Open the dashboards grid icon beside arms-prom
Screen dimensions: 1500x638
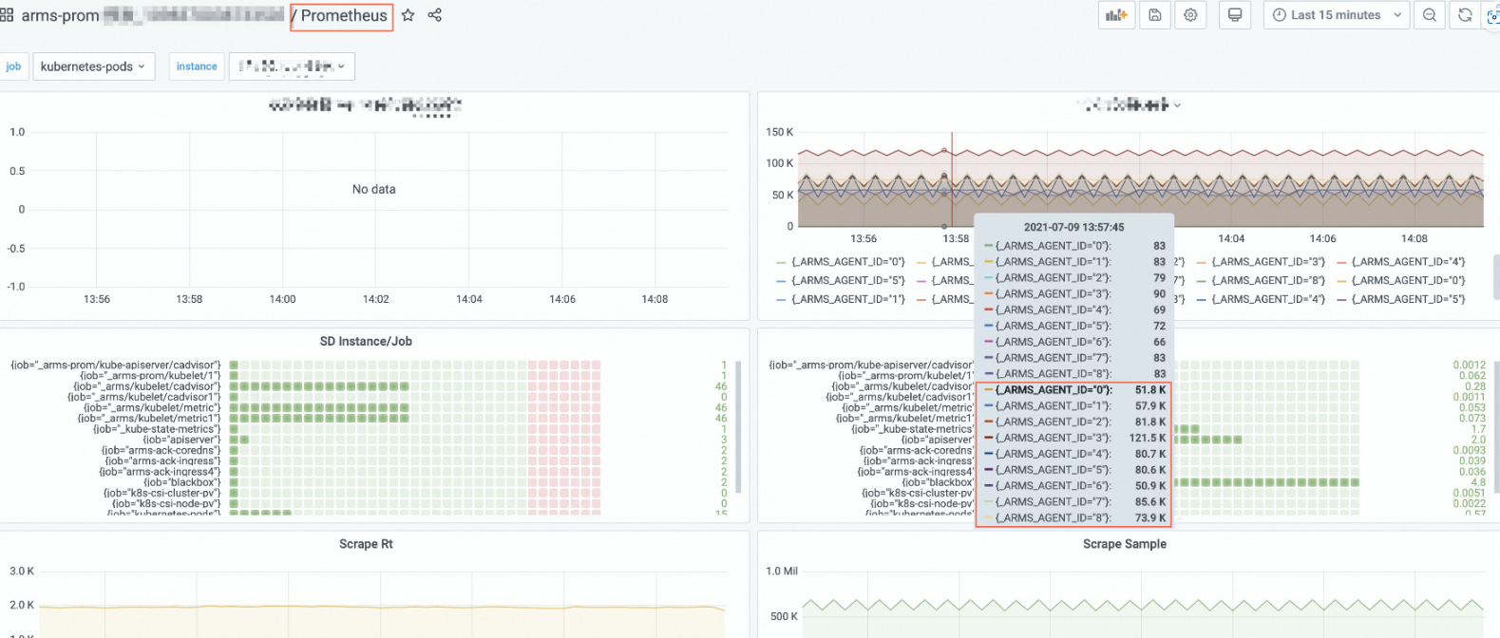pos(7,15)
